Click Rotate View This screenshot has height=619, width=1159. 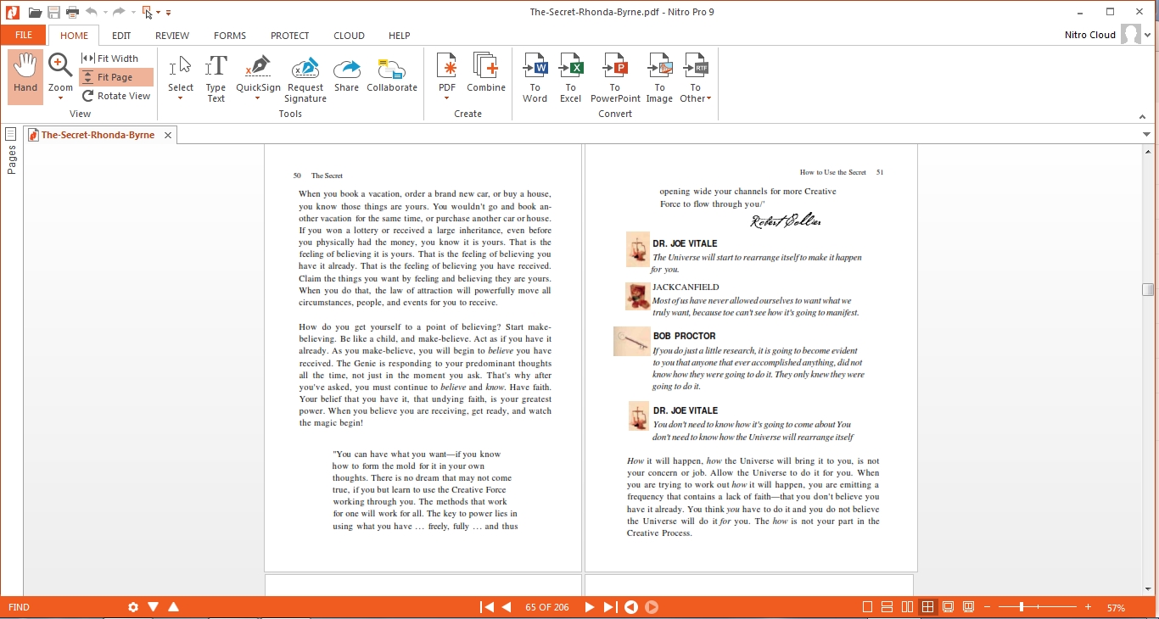[x=116, y=96]
